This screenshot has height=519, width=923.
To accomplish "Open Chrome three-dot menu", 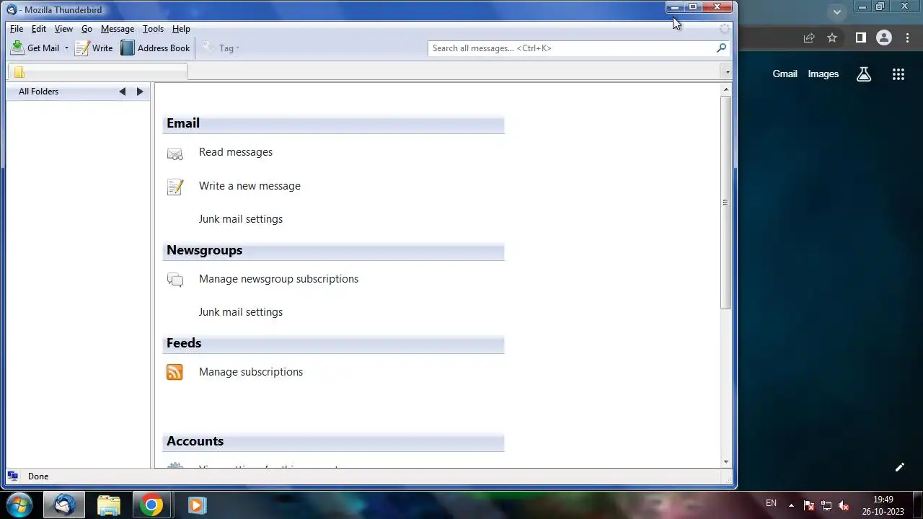I will (x=908, y=37).
